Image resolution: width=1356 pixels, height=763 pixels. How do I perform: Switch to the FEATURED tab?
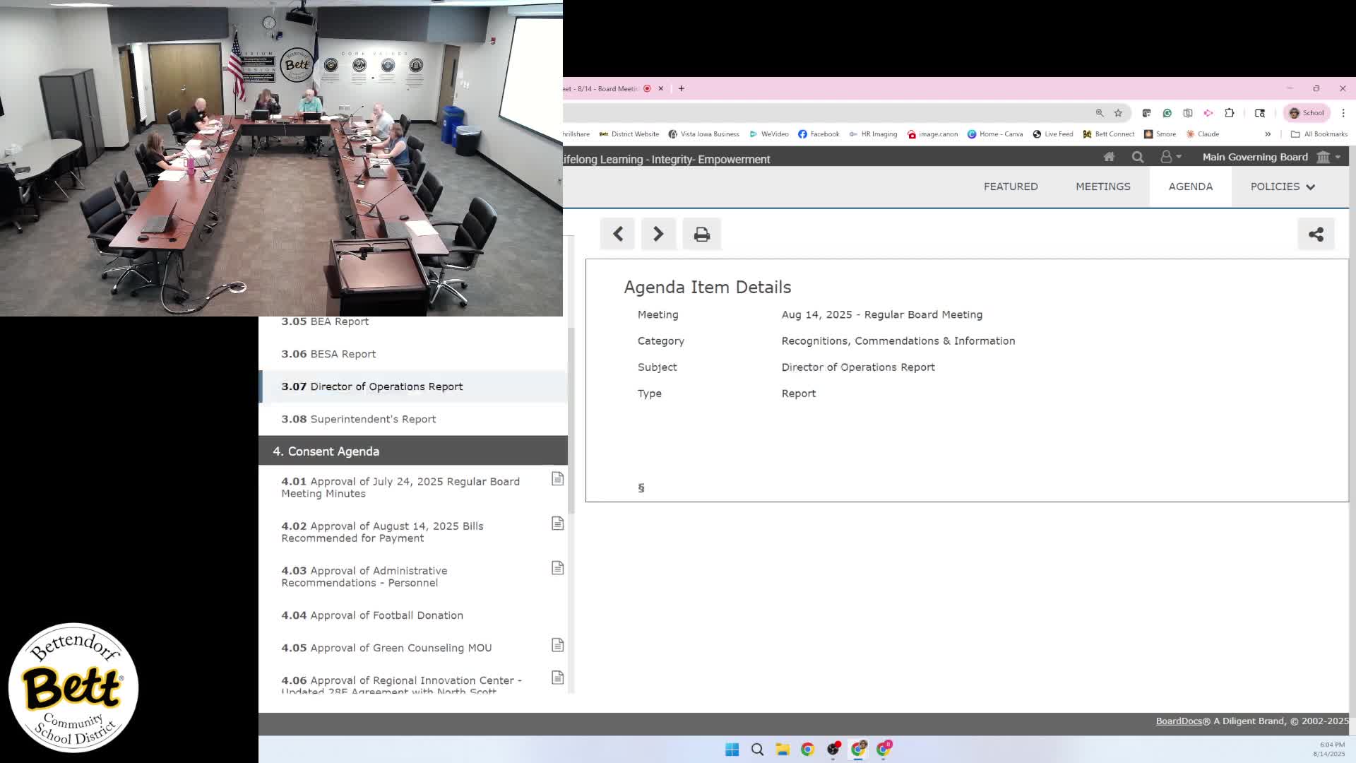pyautogui.click(x=1011, y=187)
